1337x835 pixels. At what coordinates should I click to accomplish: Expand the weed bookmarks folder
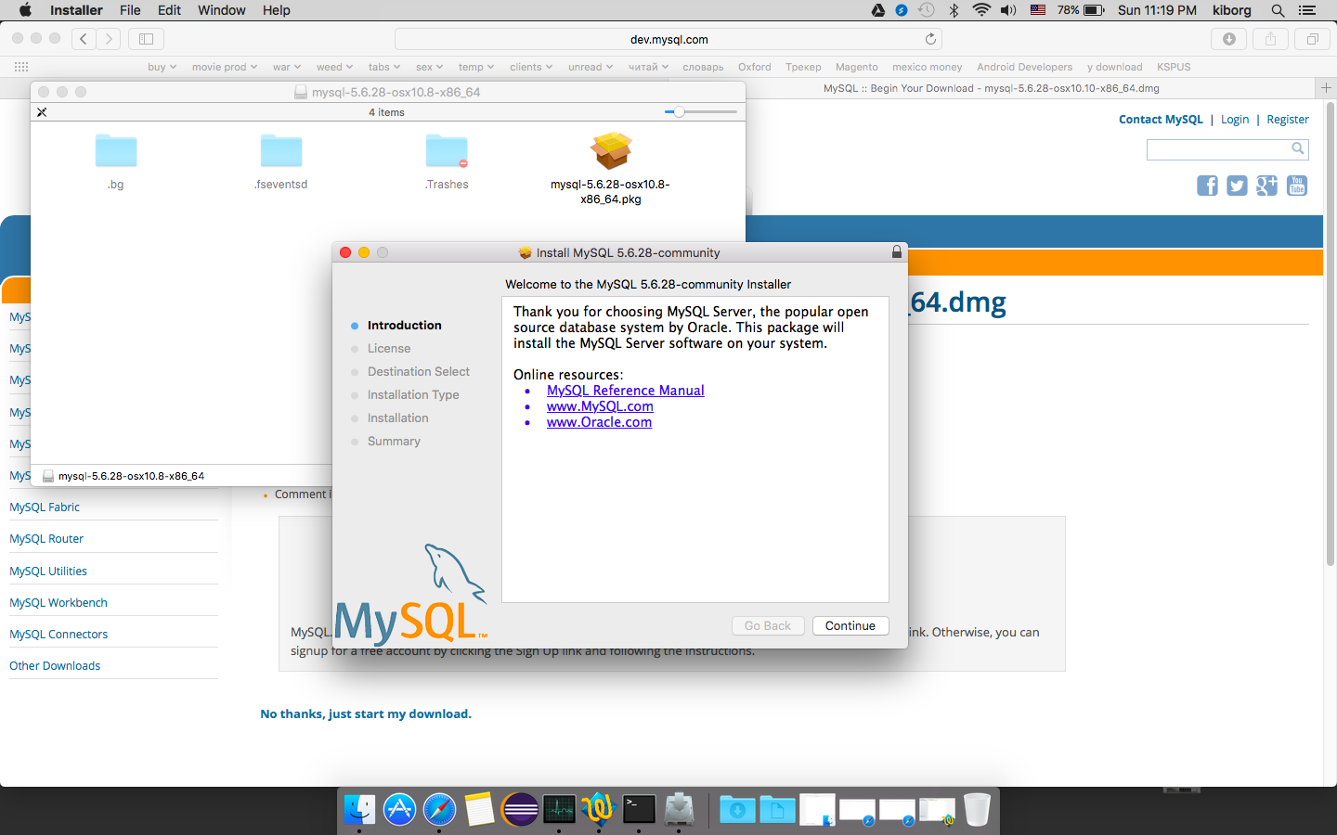[334, 67]
